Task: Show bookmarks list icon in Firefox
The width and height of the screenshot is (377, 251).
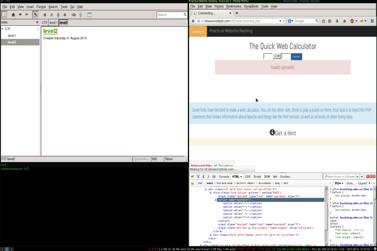Action: point(330,21)
